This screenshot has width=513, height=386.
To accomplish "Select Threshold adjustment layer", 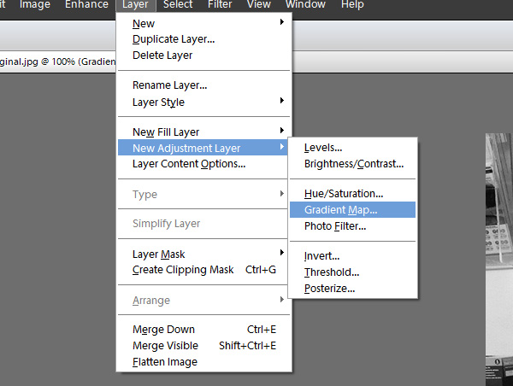I will click(352, 272).
